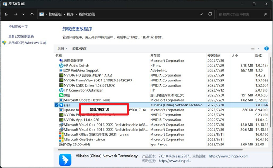The width and height of the screenshot is (273, 168).
Task: Refresh the Programs and Features list
Action: 210,14
